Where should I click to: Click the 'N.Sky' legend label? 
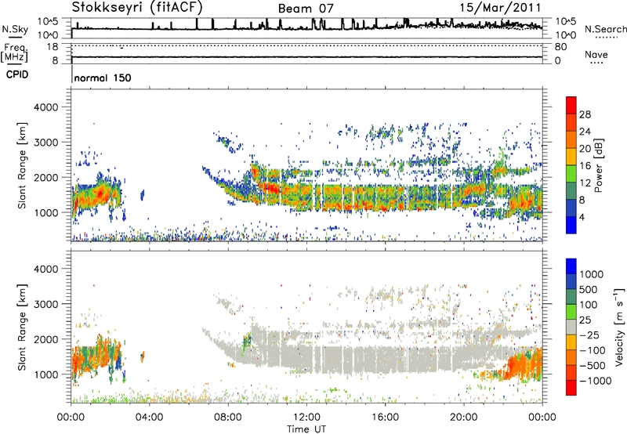pos(15,29)
